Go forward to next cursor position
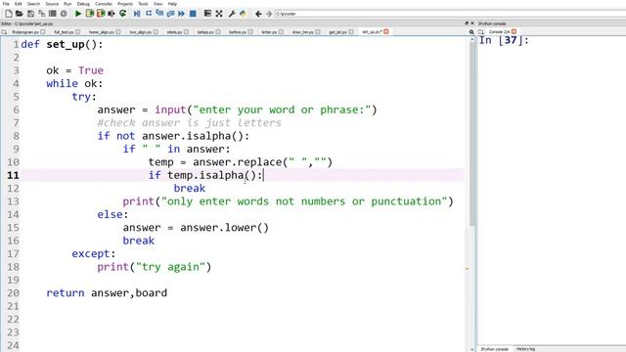The width and height of the screenshot is (626, 352). pyautogui.click(x=269, y=14)
